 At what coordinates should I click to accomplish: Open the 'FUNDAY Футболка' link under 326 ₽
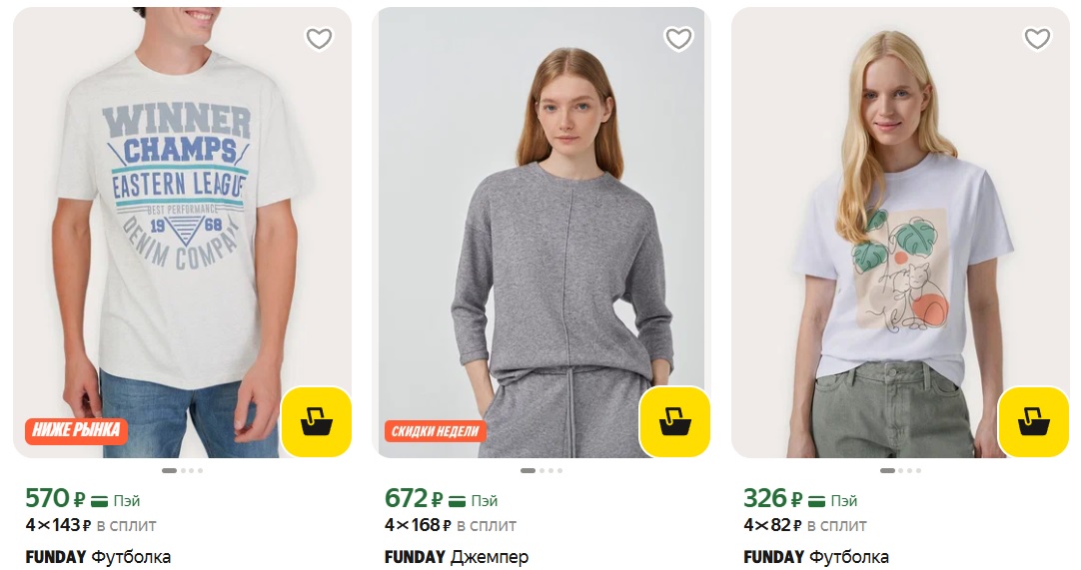[815, 557]
